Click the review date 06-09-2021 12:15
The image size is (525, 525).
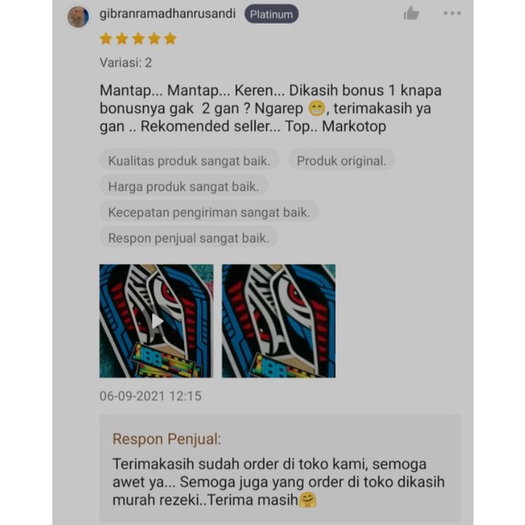(150, 396)
